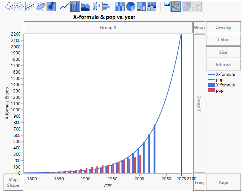Click the graph title text
The height and width of the screenshot is (191, 243).
pyautogui.click(x=104, y=17)
